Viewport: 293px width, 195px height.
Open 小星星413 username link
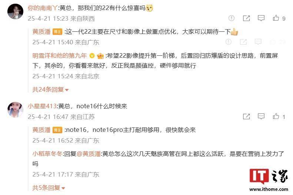click(x=42, y=106)
